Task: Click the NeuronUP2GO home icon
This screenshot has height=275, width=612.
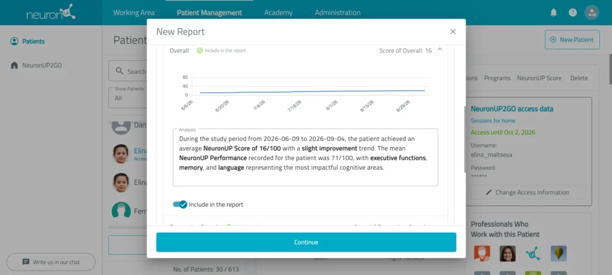Action: click(14, 65)
